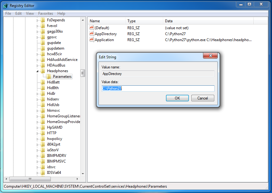Click the Value name field showing AppDirectory
The height and width of the screenshot is (193, 272).
(x=158, y=74)
